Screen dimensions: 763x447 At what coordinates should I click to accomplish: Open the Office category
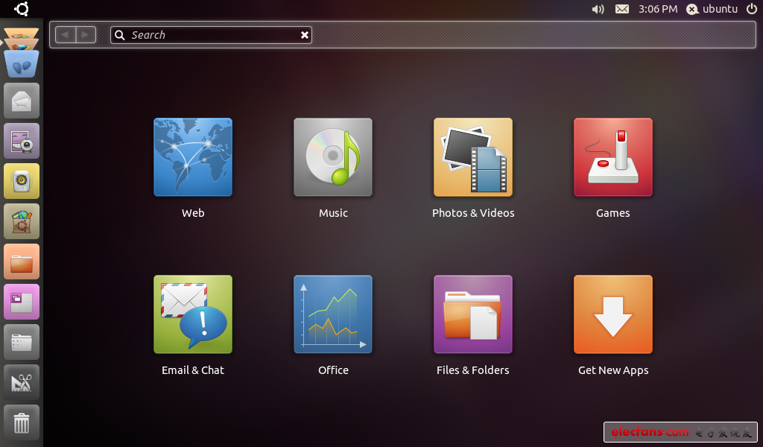coord(333,314)
